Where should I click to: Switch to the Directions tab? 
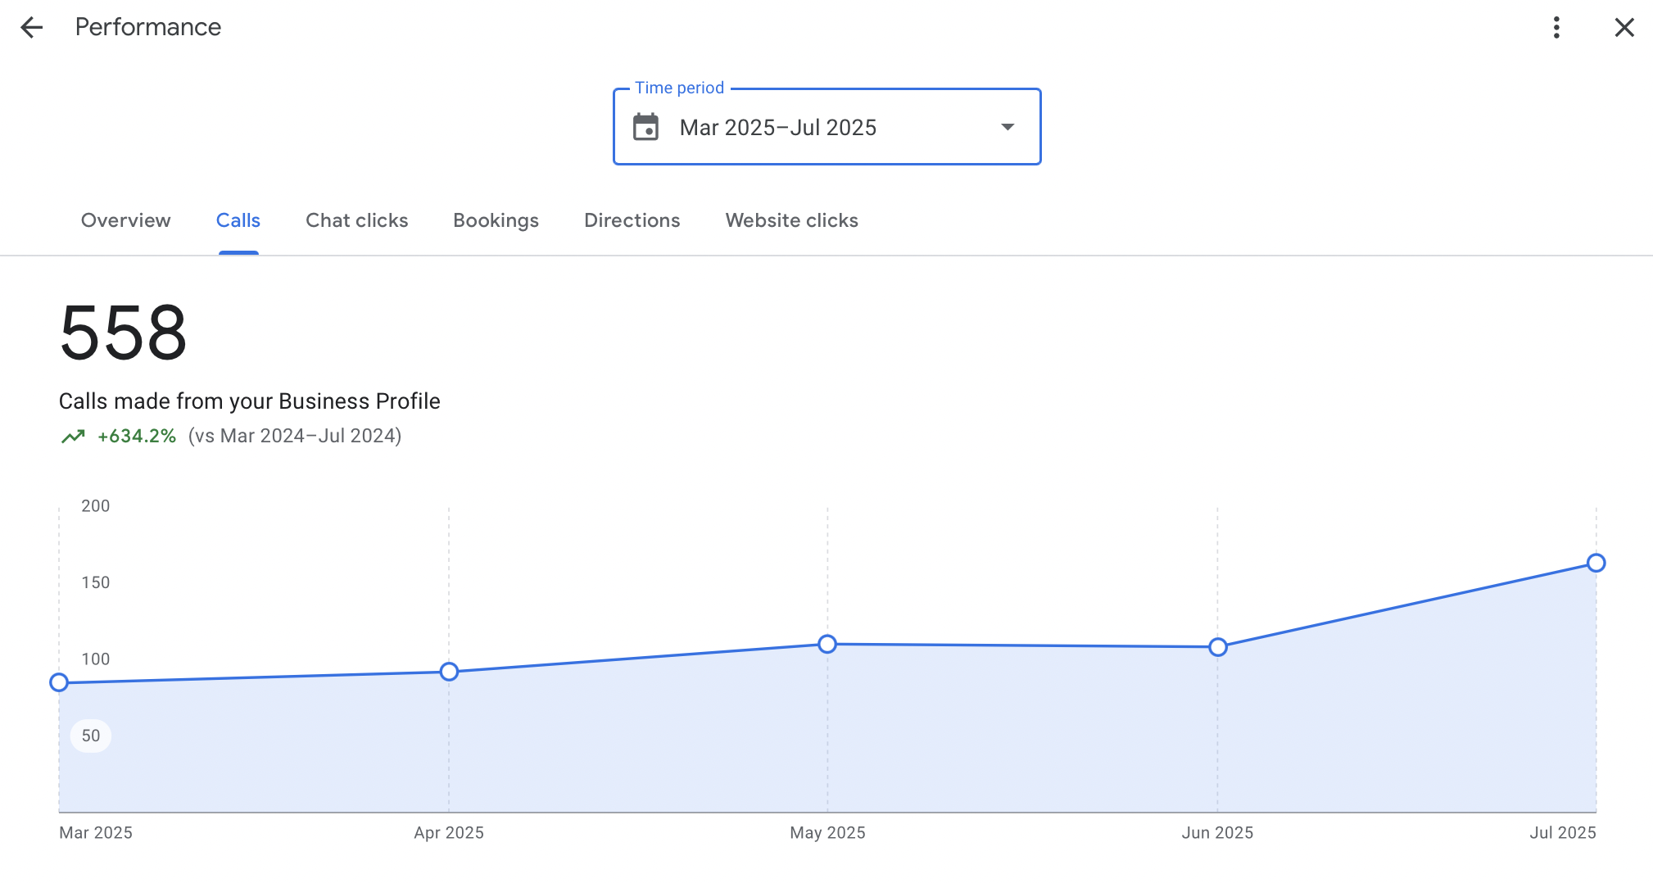[x=632, y=220]
